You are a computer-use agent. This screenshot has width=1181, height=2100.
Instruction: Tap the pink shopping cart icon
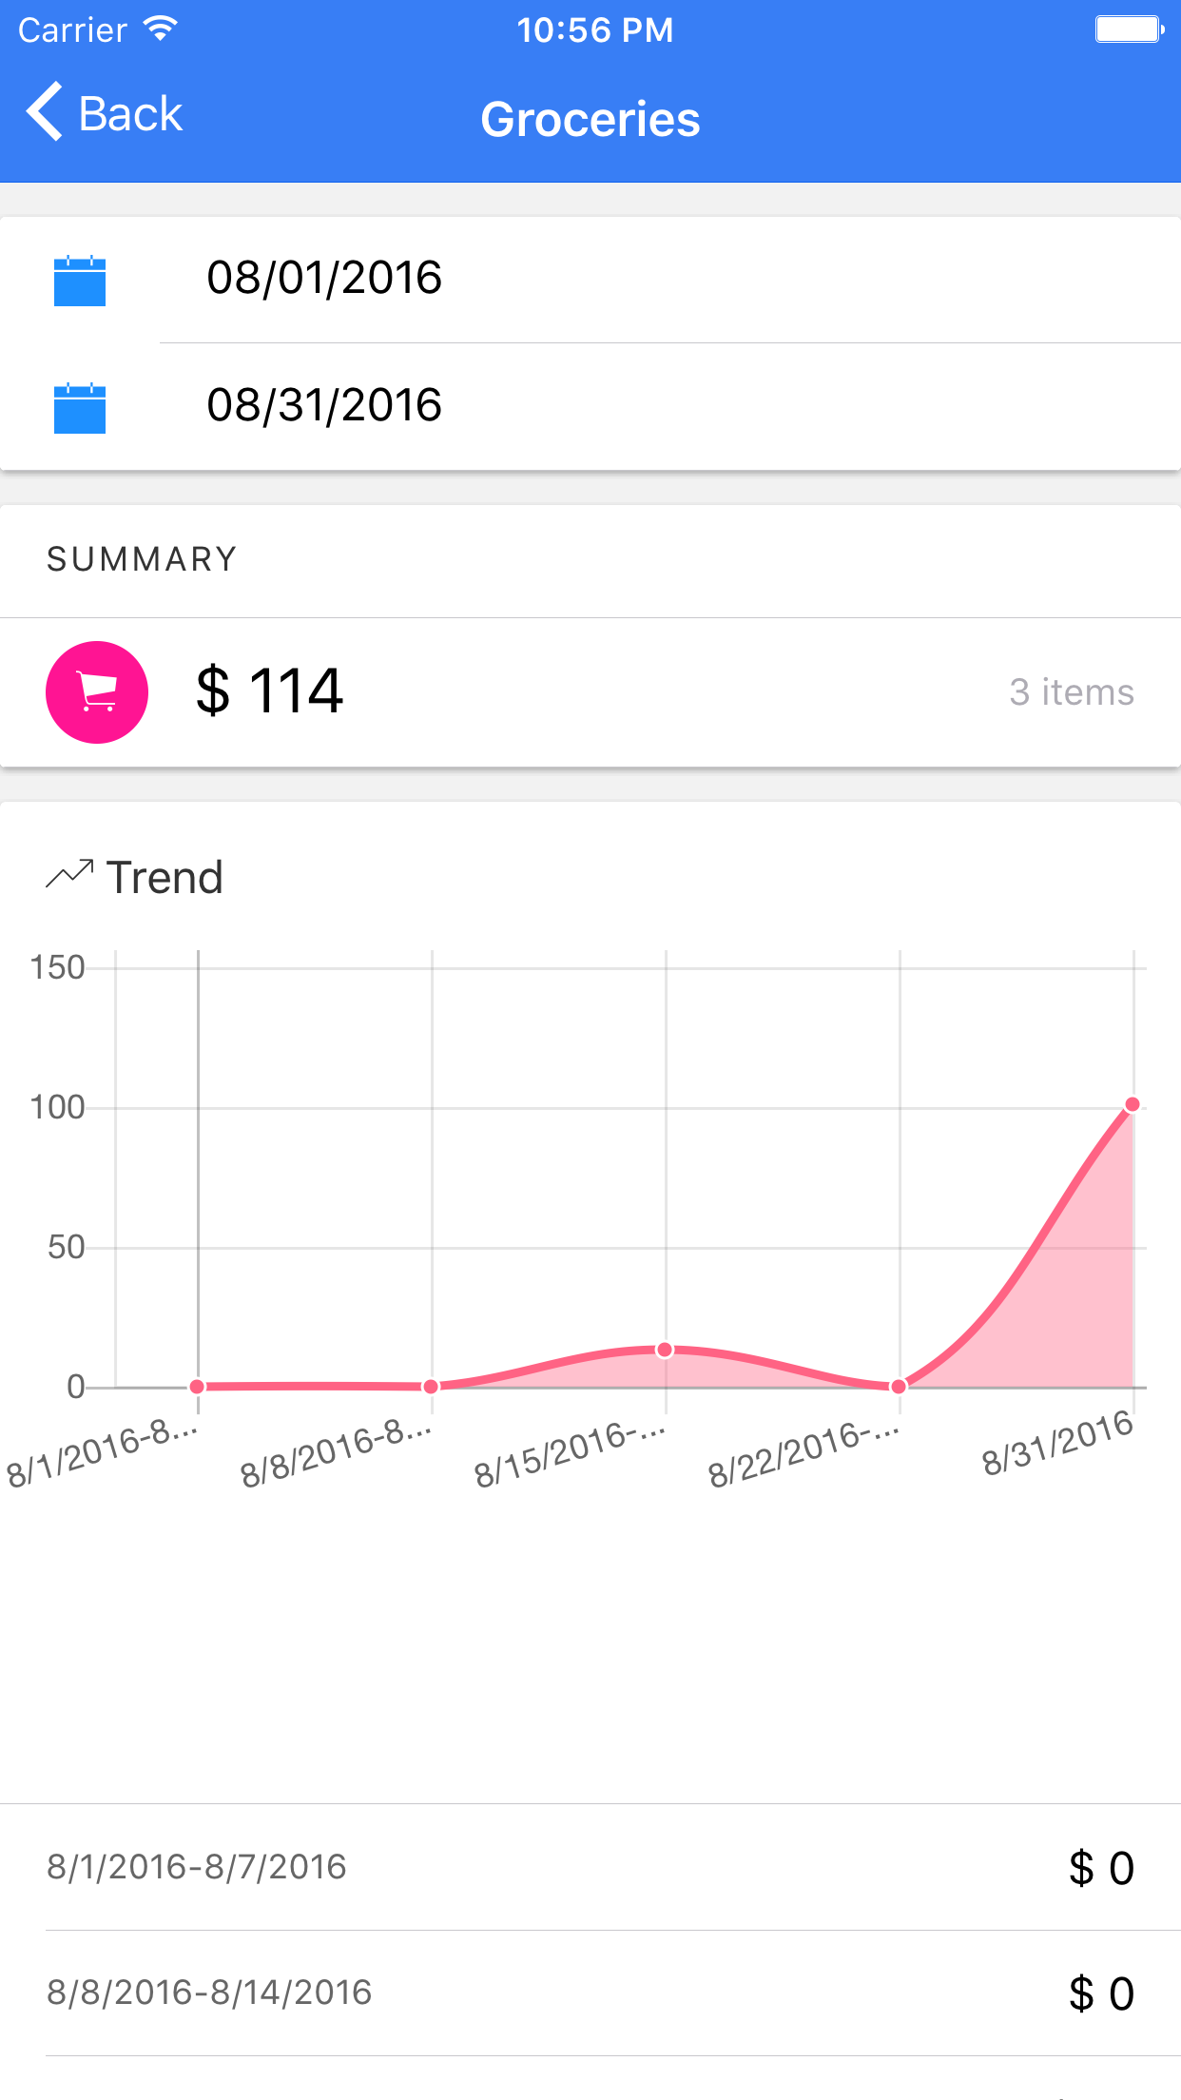click(x=97, y=692)
